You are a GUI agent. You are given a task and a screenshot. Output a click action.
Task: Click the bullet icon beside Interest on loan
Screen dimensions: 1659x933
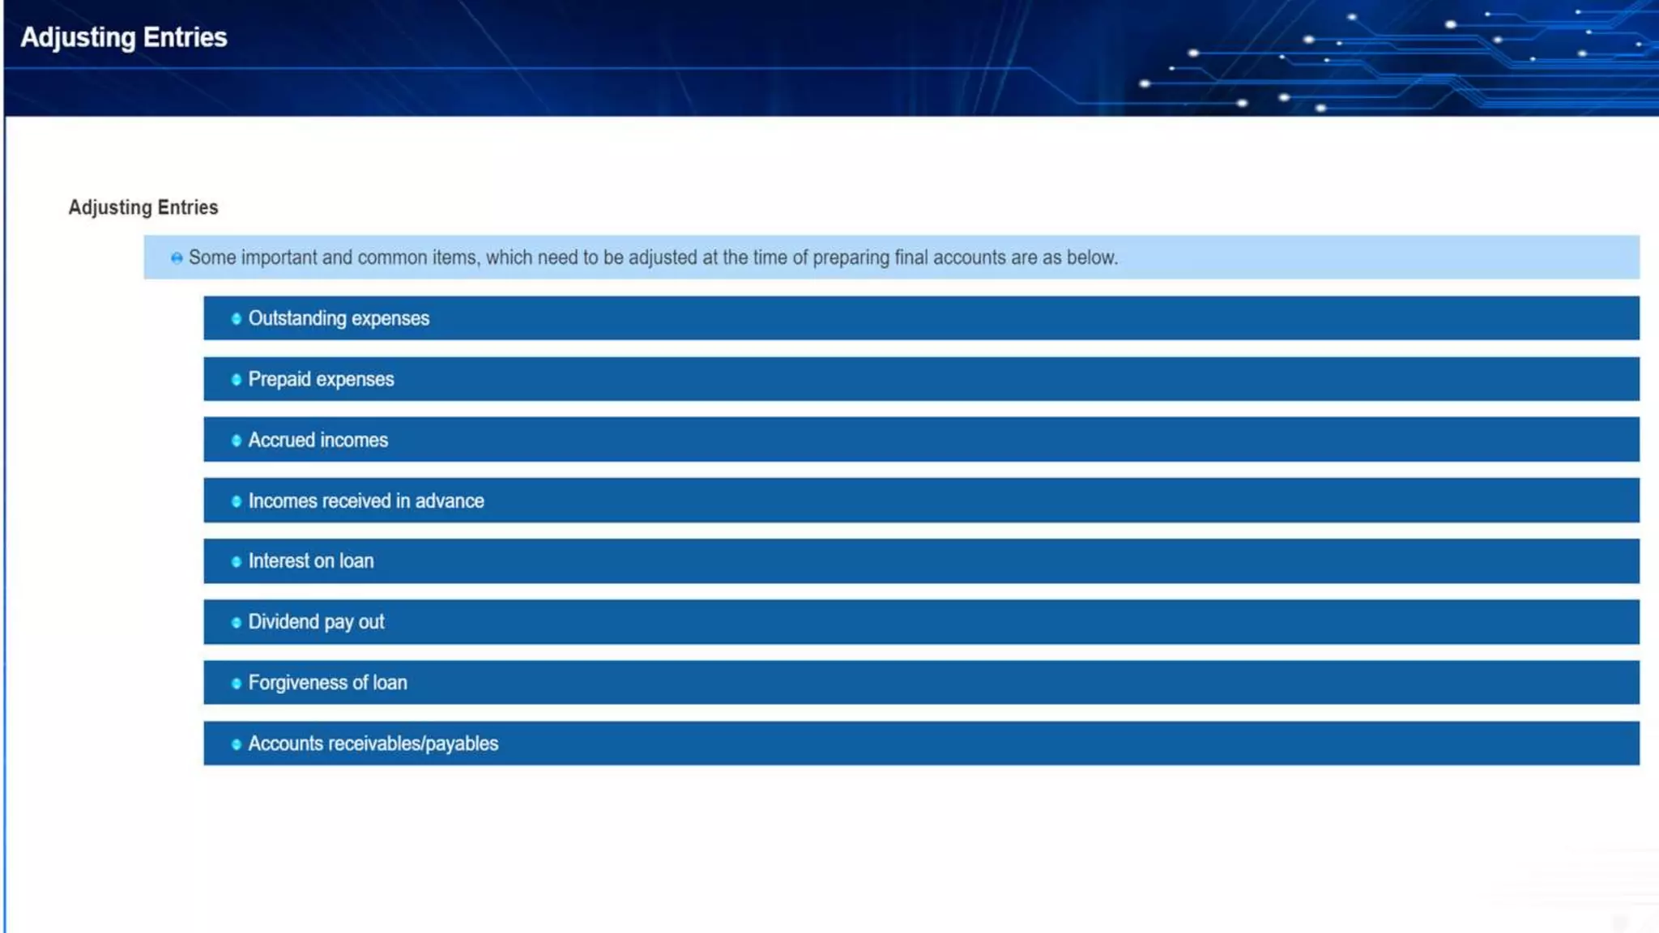tap(236, 562)
